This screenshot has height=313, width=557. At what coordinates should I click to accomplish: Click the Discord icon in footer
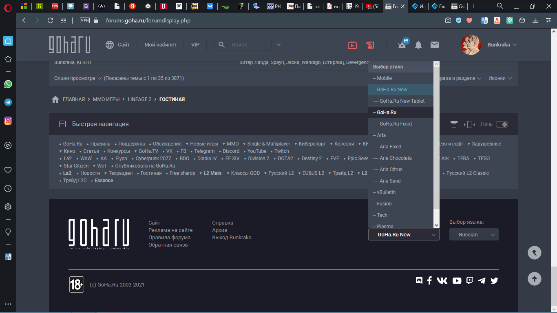pyautogui.click(x=419, y=280)
